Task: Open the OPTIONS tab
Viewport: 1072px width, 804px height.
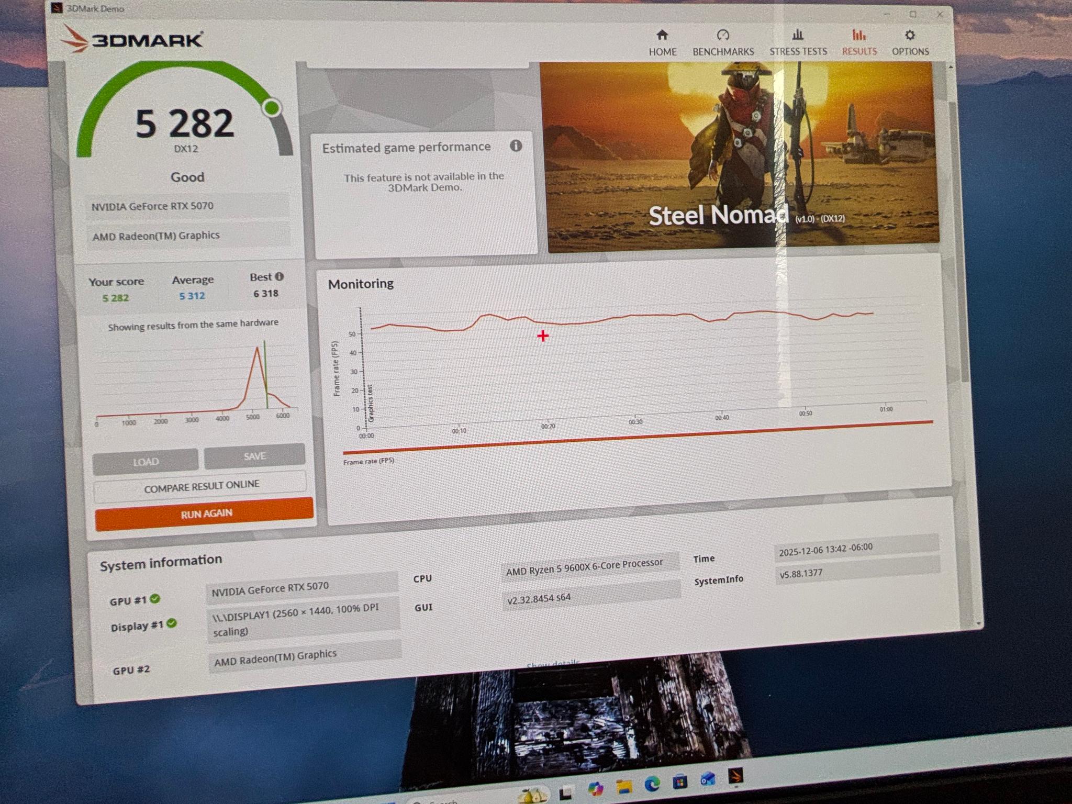Action: point(910,43)
